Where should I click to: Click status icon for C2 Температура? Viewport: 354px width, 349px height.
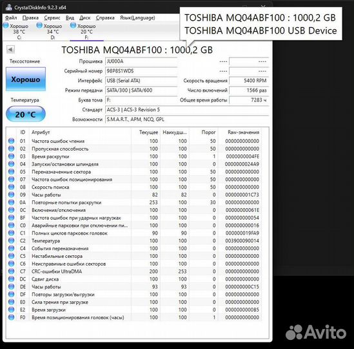12,241
